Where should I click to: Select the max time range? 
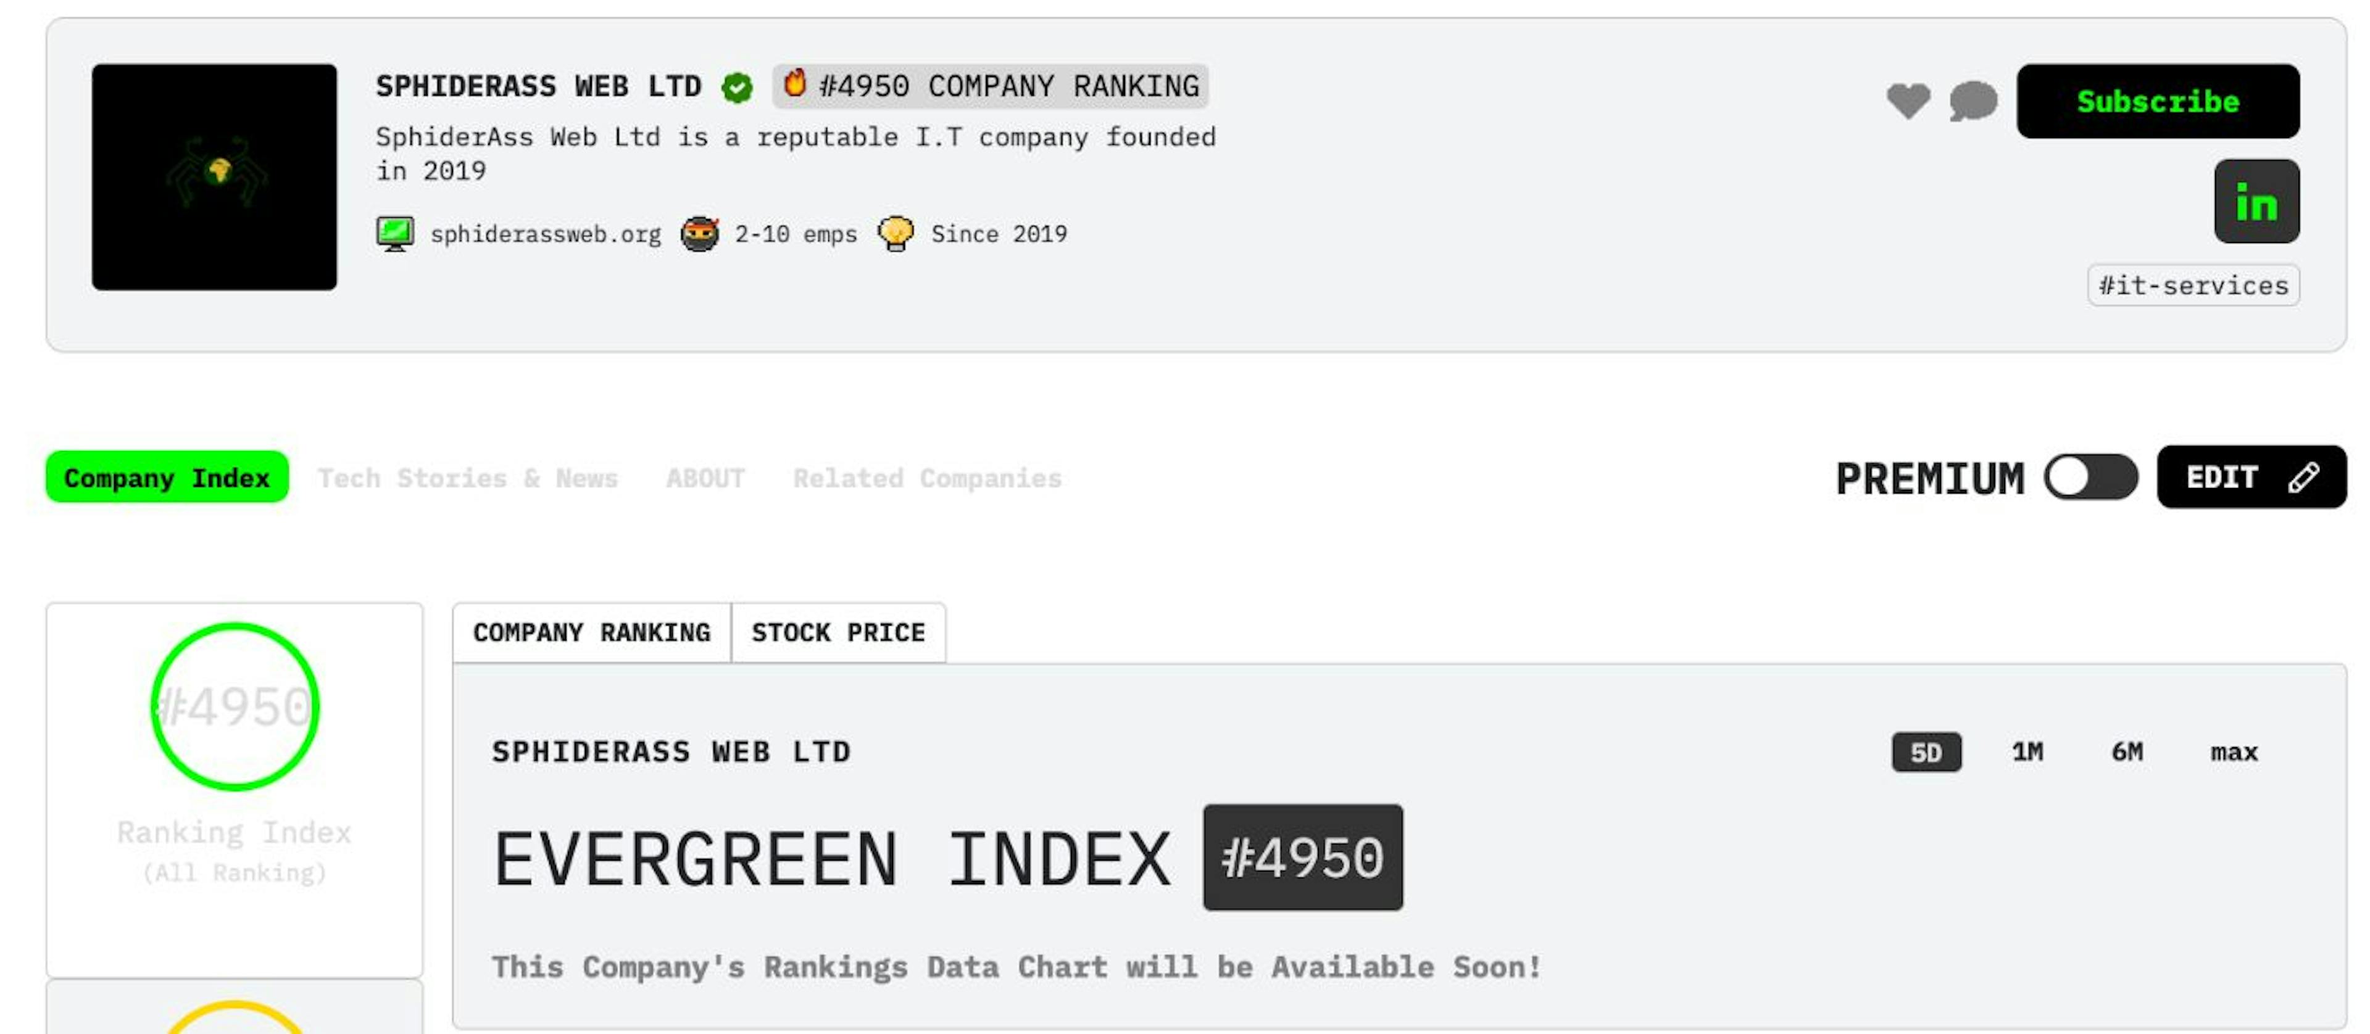coord(2234,753)
